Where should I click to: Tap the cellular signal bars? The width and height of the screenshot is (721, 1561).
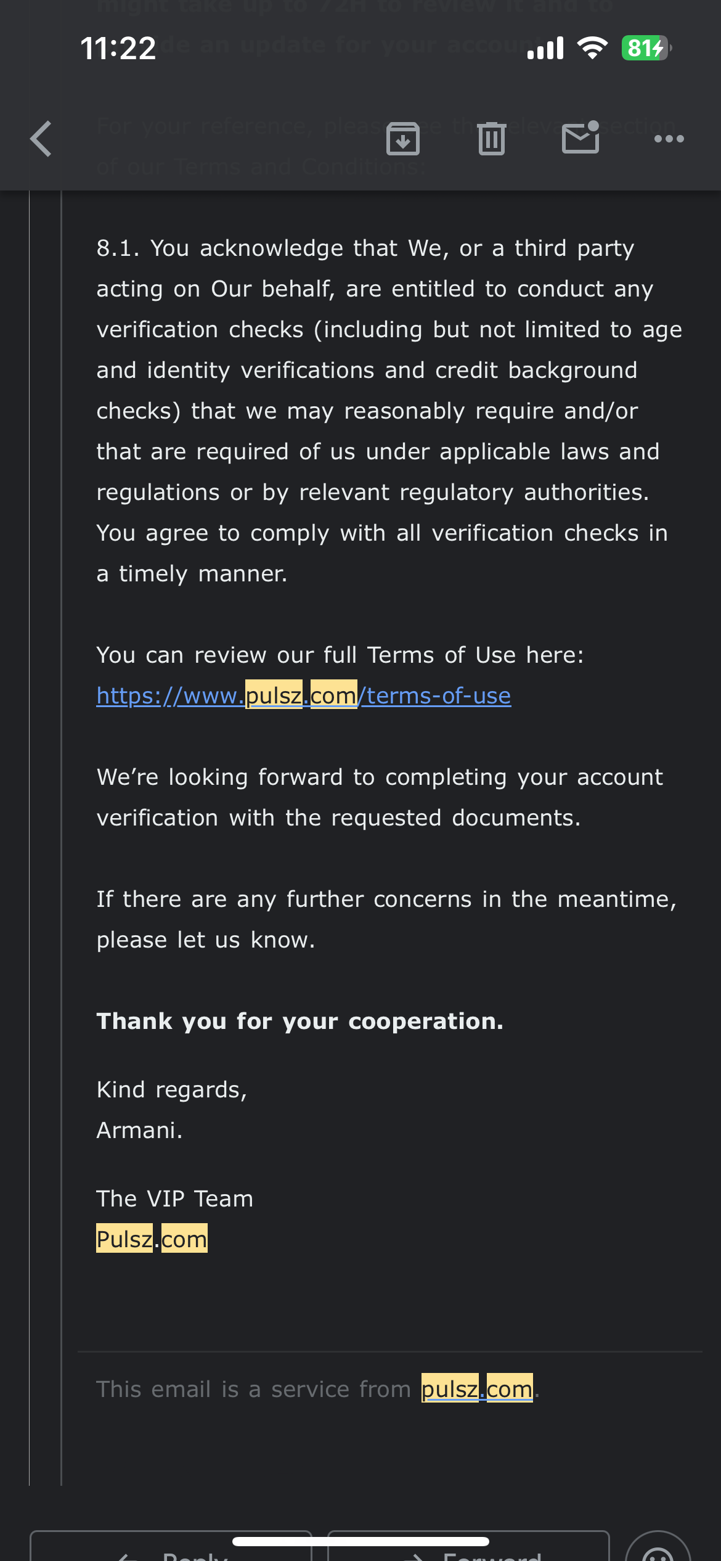point(545,48)
